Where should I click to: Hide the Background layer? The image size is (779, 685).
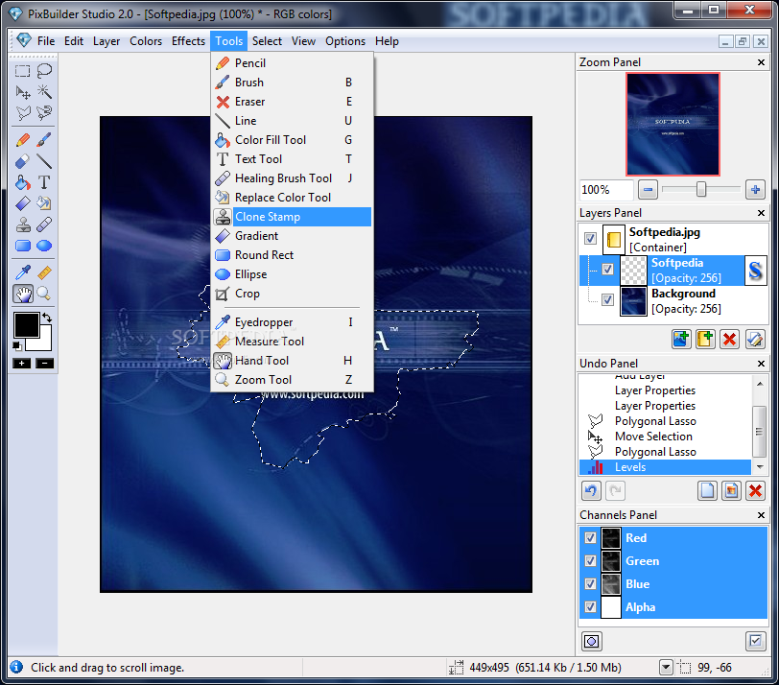click(607, 299)
